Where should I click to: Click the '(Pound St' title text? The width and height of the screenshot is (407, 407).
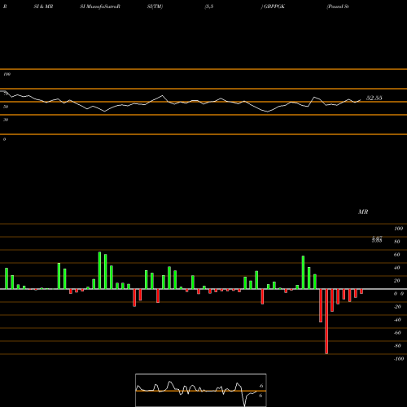pos(338,7)
